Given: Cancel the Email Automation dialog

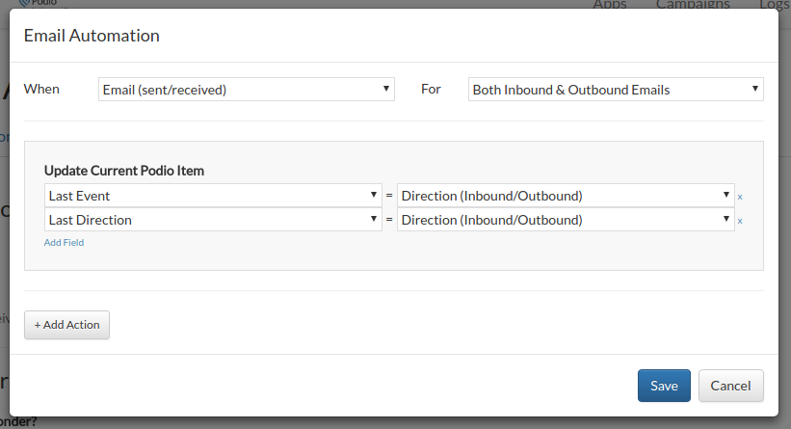Looking at the screenshot, I should 730,386.
